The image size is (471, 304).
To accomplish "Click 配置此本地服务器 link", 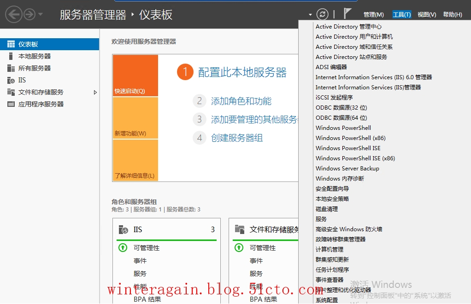I will pos(242,72).
